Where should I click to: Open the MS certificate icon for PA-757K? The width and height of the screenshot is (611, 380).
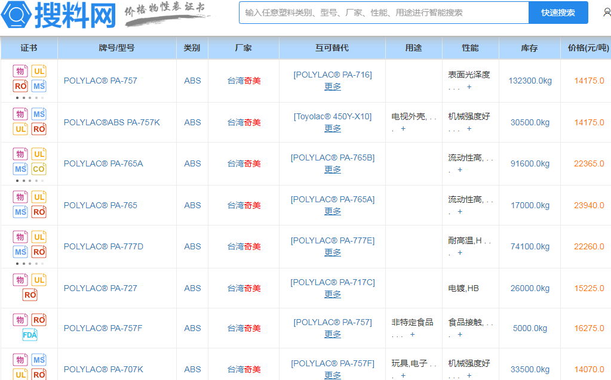(x=39, y=114)
